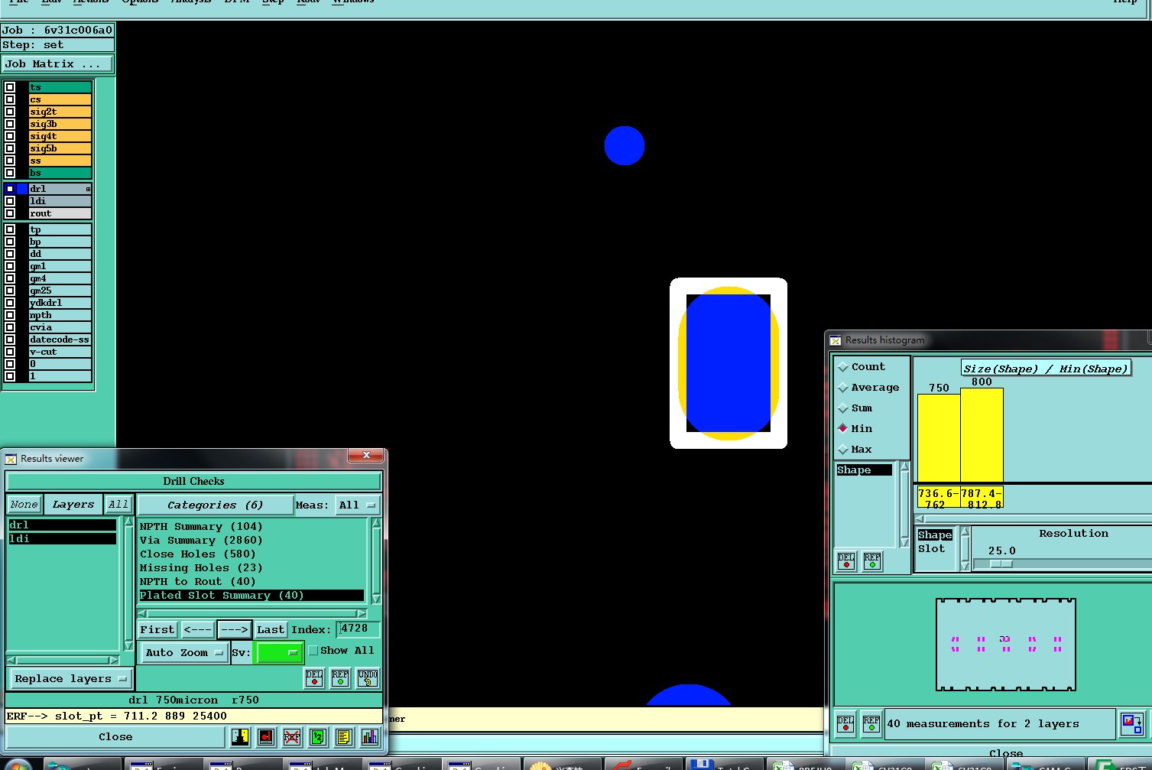Go to previous result with <--- button
This screenshot has height=770, width=1152.
[198, 630]
